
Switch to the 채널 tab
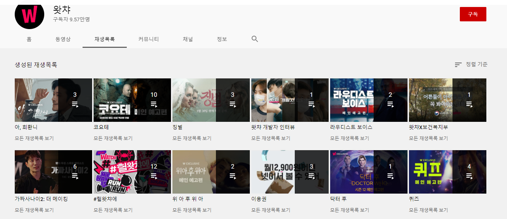[188, 39]
